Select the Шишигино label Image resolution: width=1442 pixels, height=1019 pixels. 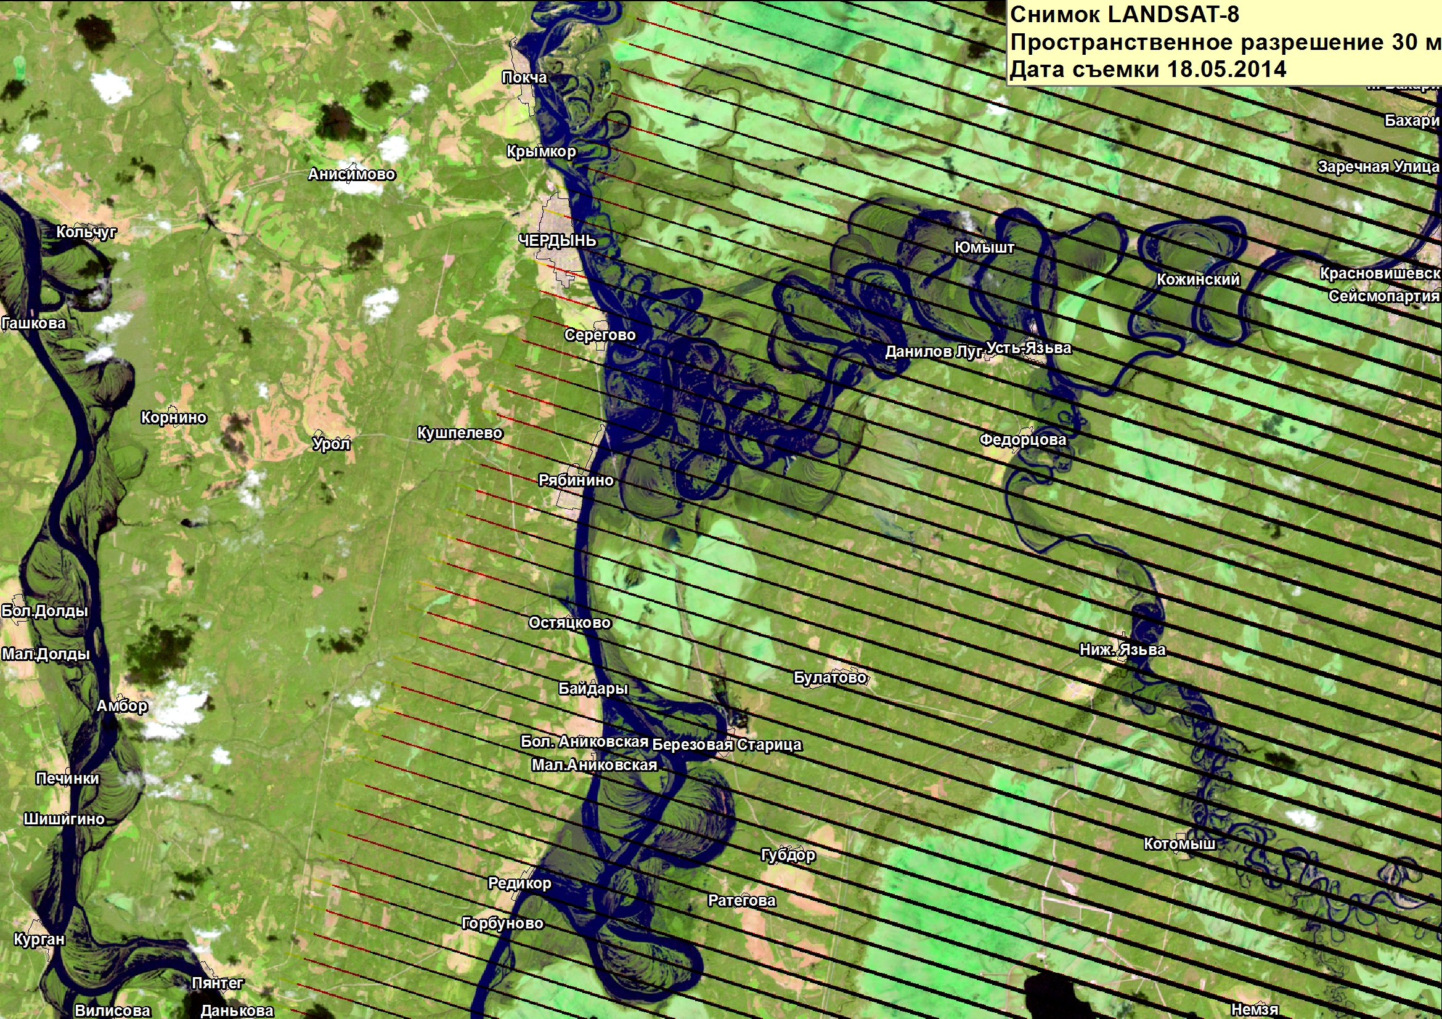[64, 819]
